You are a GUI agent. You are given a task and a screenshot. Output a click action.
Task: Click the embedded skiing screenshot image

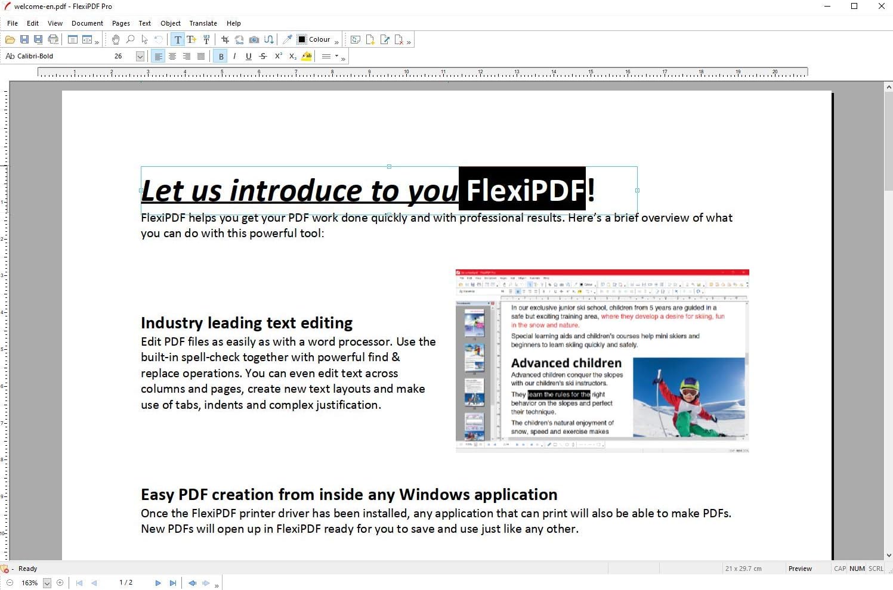[x=602, y=361]
